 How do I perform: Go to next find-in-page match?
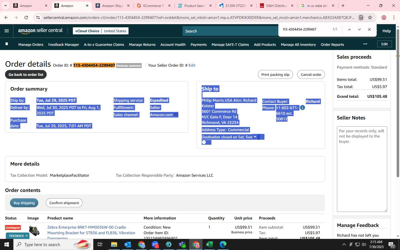[x=359, y=29]
